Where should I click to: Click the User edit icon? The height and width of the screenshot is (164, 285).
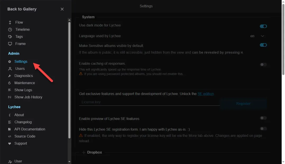pos(10,161)
